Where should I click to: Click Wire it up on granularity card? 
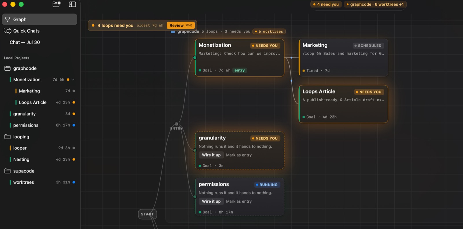point(211,155)
